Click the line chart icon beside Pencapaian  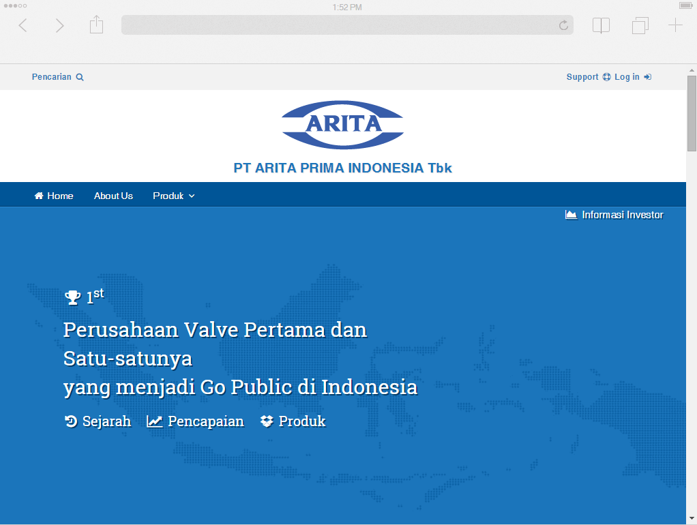(x=155, y=421)
